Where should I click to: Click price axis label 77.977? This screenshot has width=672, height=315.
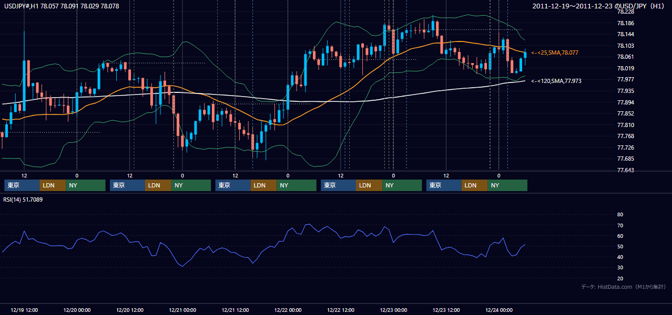(x=625, y=79)
